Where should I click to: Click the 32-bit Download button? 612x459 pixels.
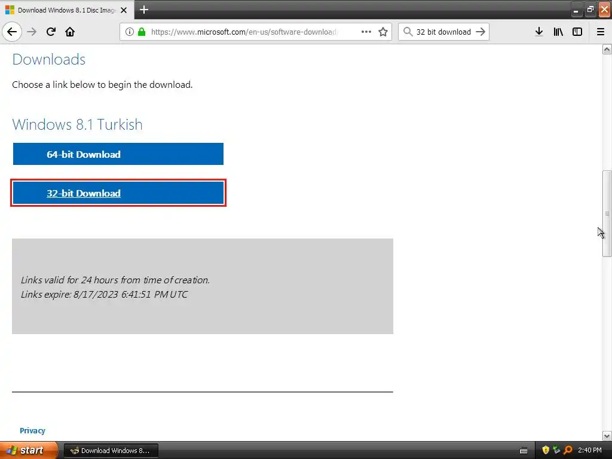pyautogui.click(x=118, y=193)
